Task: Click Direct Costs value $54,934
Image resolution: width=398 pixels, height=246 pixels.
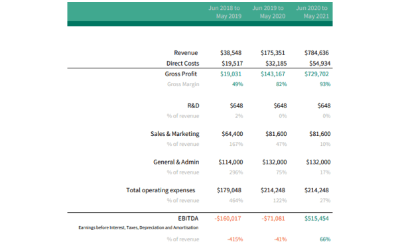Action: click(x=320, y=64)
